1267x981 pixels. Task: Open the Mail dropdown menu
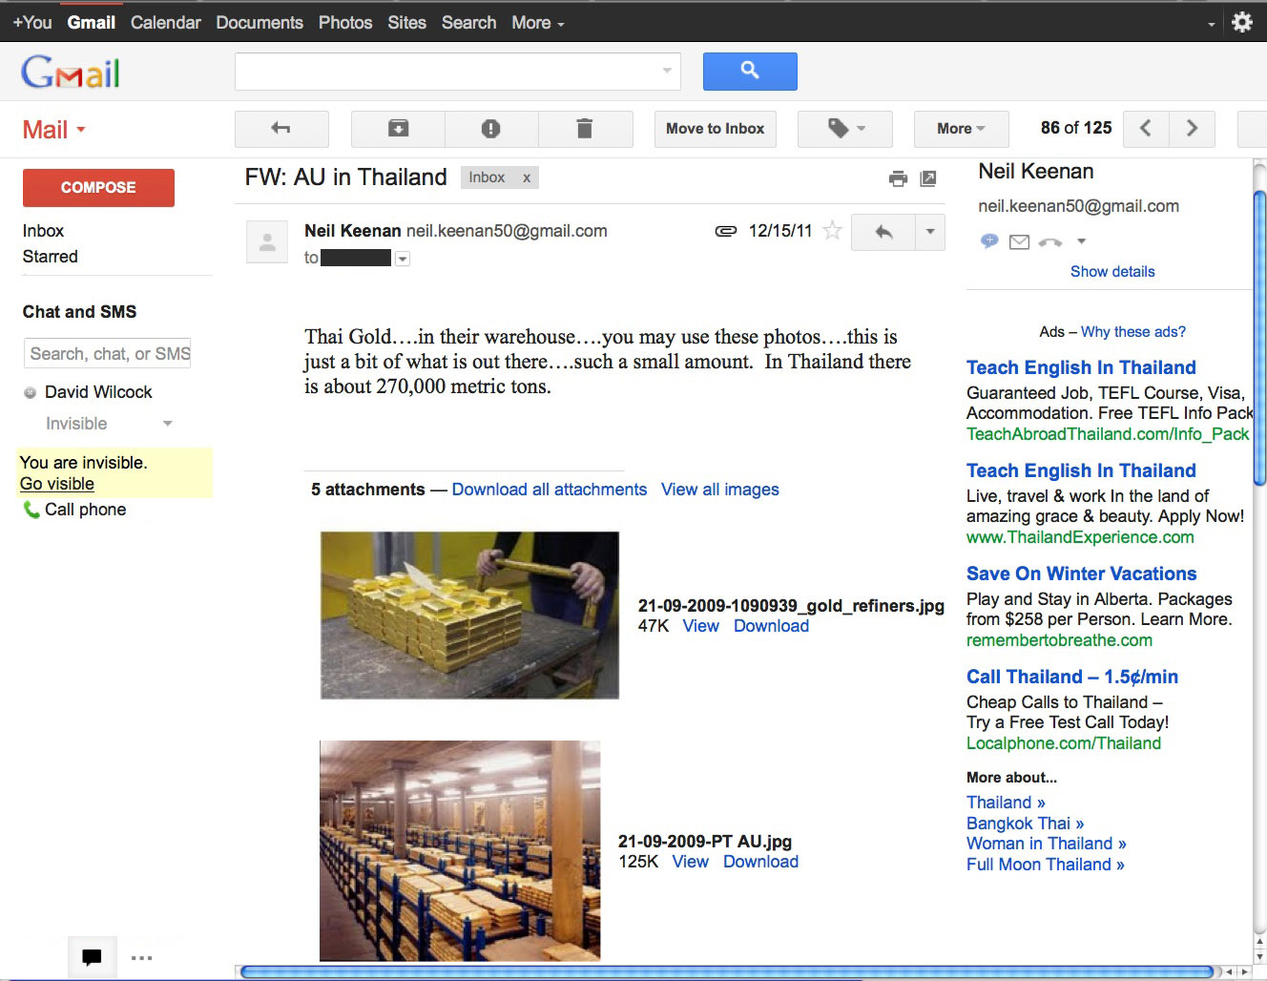54,130
